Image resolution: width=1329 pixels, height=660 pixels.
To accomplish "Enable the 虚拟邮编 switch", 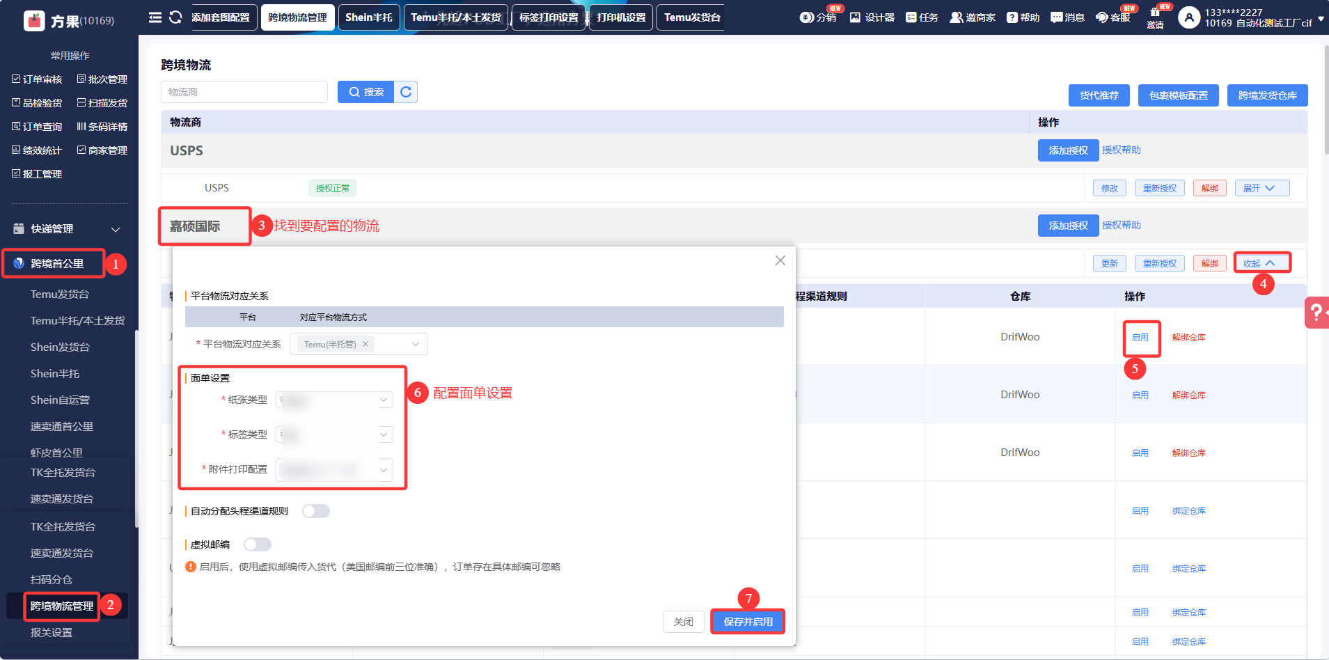I will [258, 544].
